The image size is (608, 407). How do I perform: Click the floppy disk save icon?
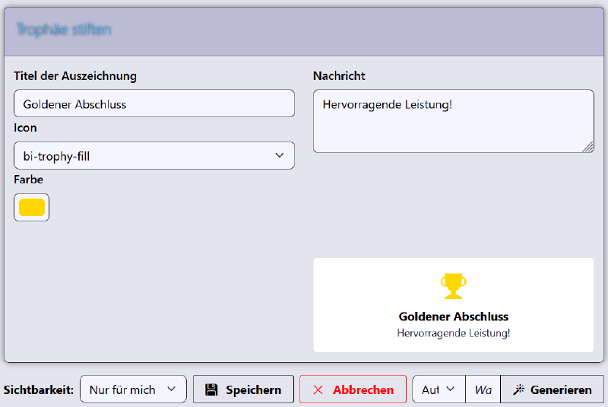pos(211,390)
